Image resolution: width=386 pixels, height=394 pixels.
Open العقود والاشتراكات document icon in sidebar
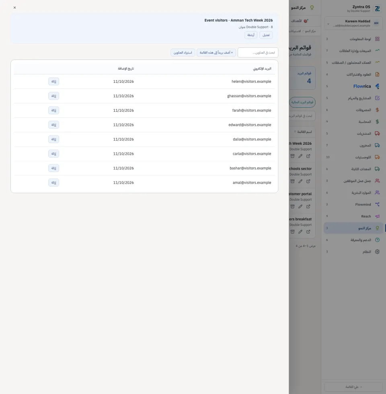coord(377,74)
